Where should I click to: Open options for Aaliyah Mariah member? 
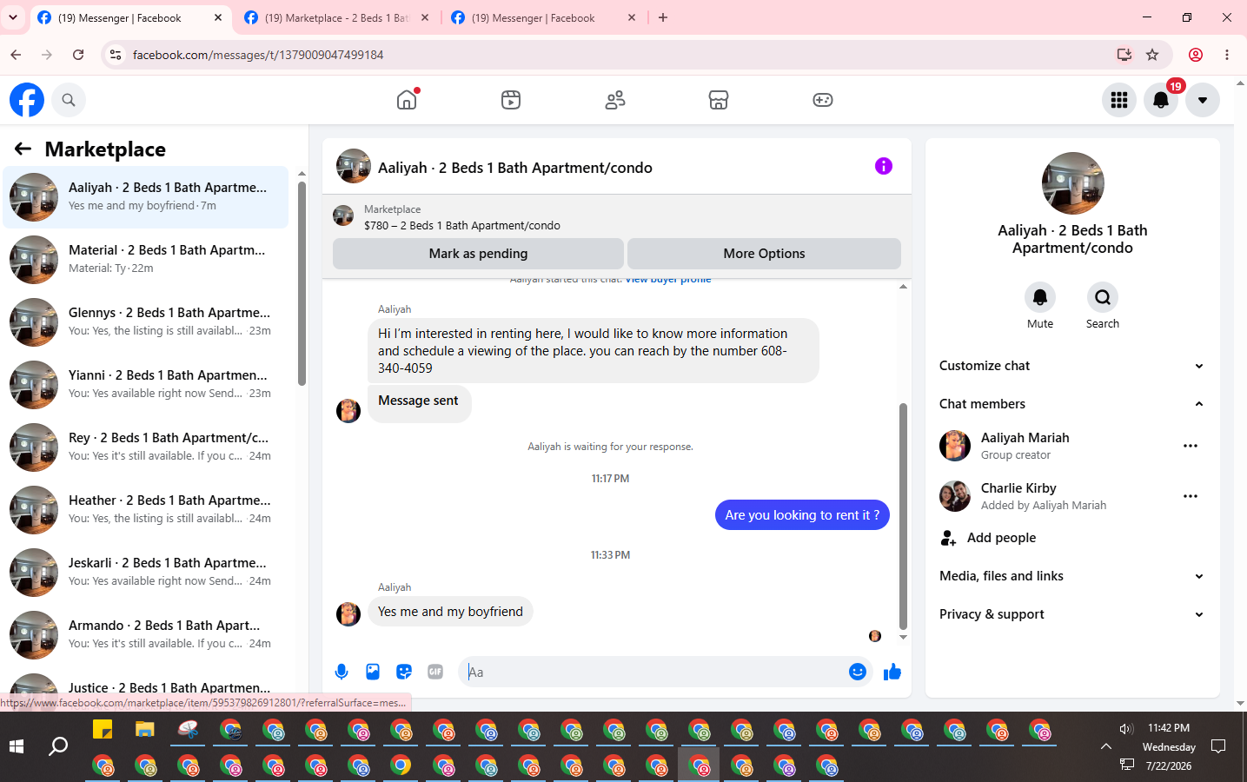coord(1191,446)
